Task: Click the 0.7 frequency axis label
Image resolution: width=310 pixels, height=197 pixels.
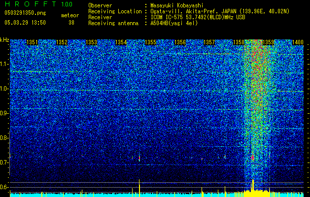Action: [x=4, y=163]
